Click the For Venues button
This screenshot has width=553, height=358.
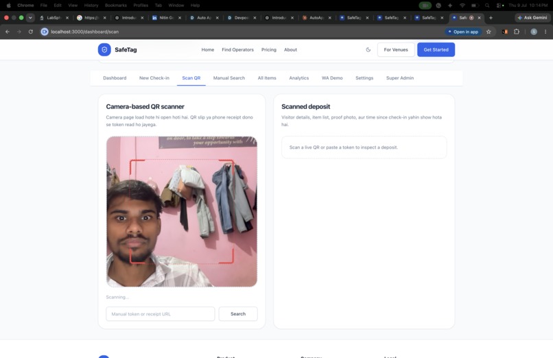[396, 49]
